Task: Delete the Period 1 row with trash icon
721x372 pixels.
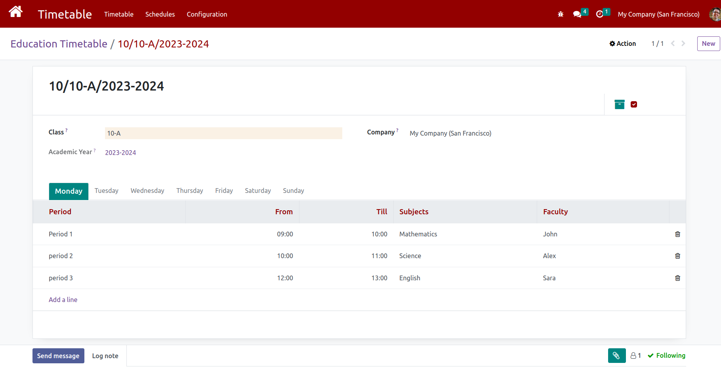Action: pos(677,234)
